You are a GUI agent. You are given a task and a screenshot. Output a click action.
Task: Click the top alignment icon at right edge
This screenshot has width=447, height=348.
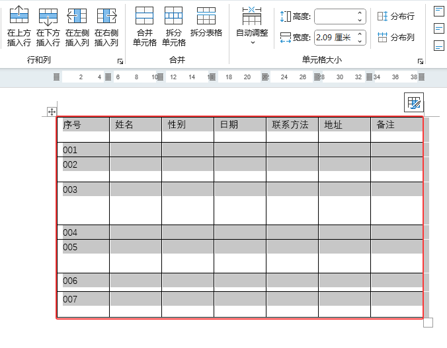[x=438, y=11]
